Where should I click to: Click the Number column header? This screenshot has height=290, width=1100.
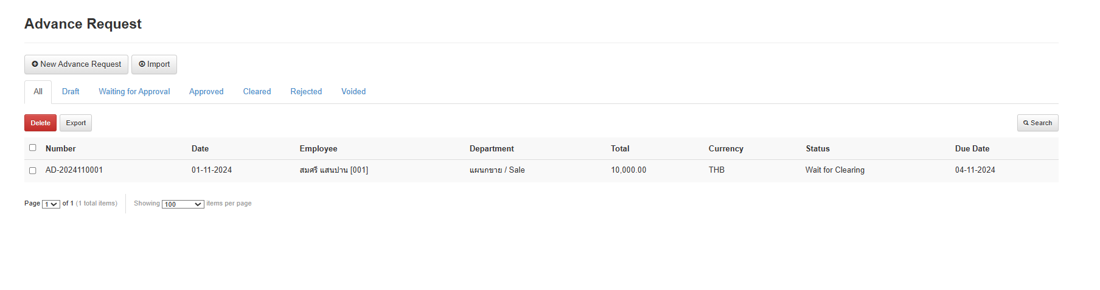(x=61, y=149)
